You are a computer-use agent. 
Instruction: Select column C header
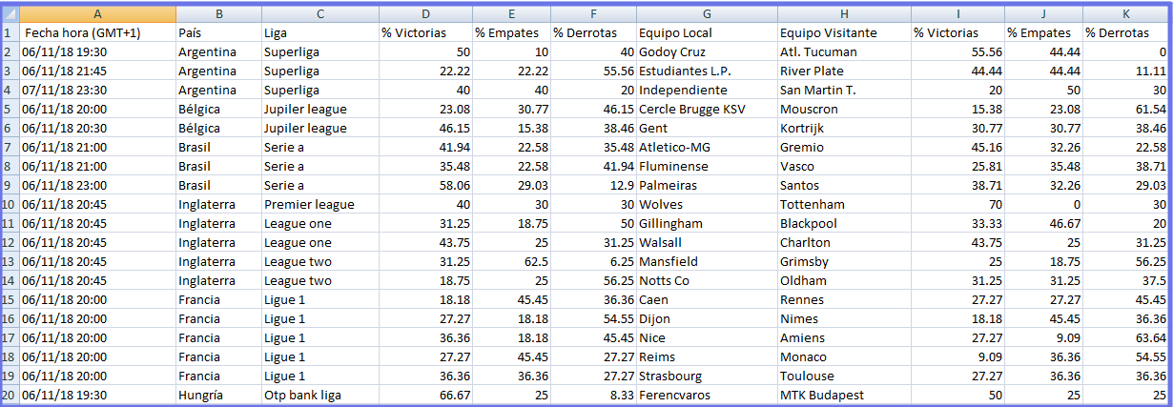319,14
